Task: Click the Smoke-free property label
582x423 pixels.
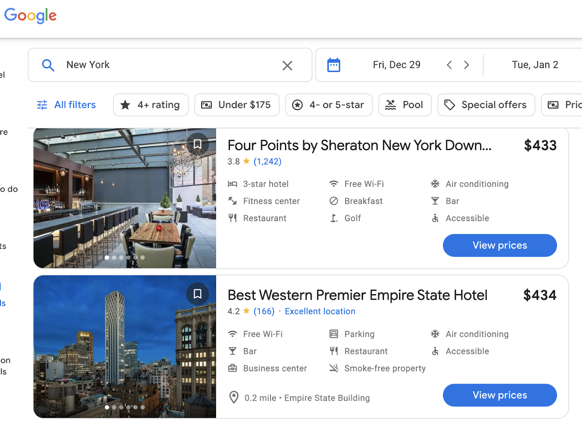Action: click(x=385, y=368)
